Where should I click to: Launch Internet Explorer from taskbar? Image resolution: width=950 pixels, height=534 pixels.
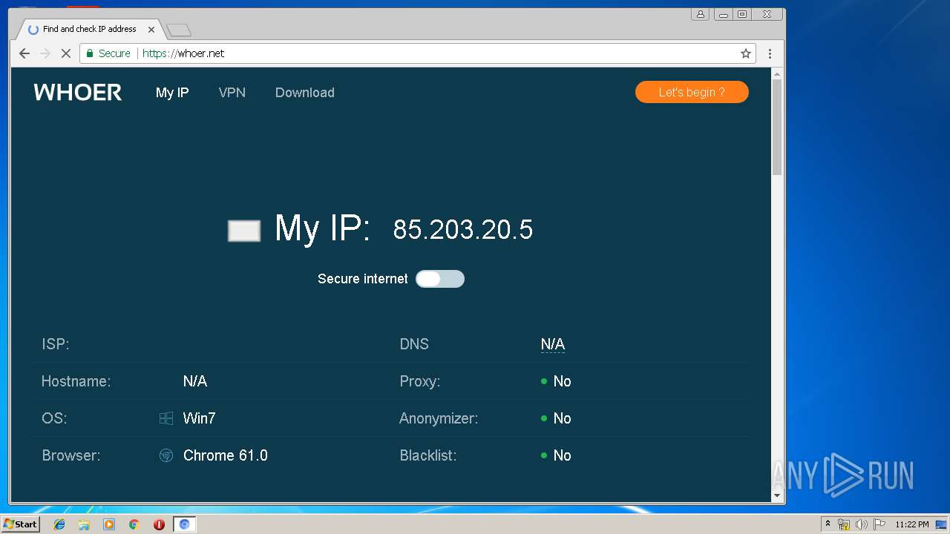coord(59,524)
